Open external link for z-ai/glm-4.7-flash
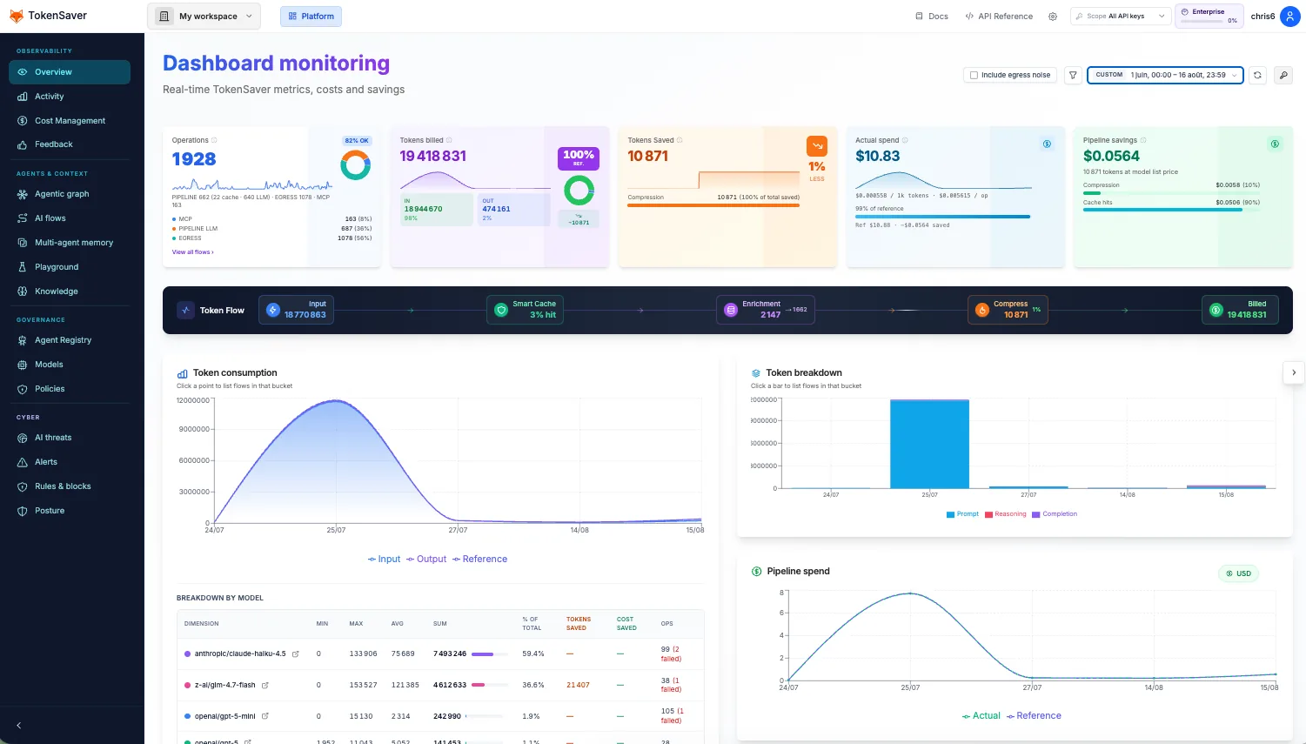The height and width of the screenshot is (744, 1306). coord(265,685)
